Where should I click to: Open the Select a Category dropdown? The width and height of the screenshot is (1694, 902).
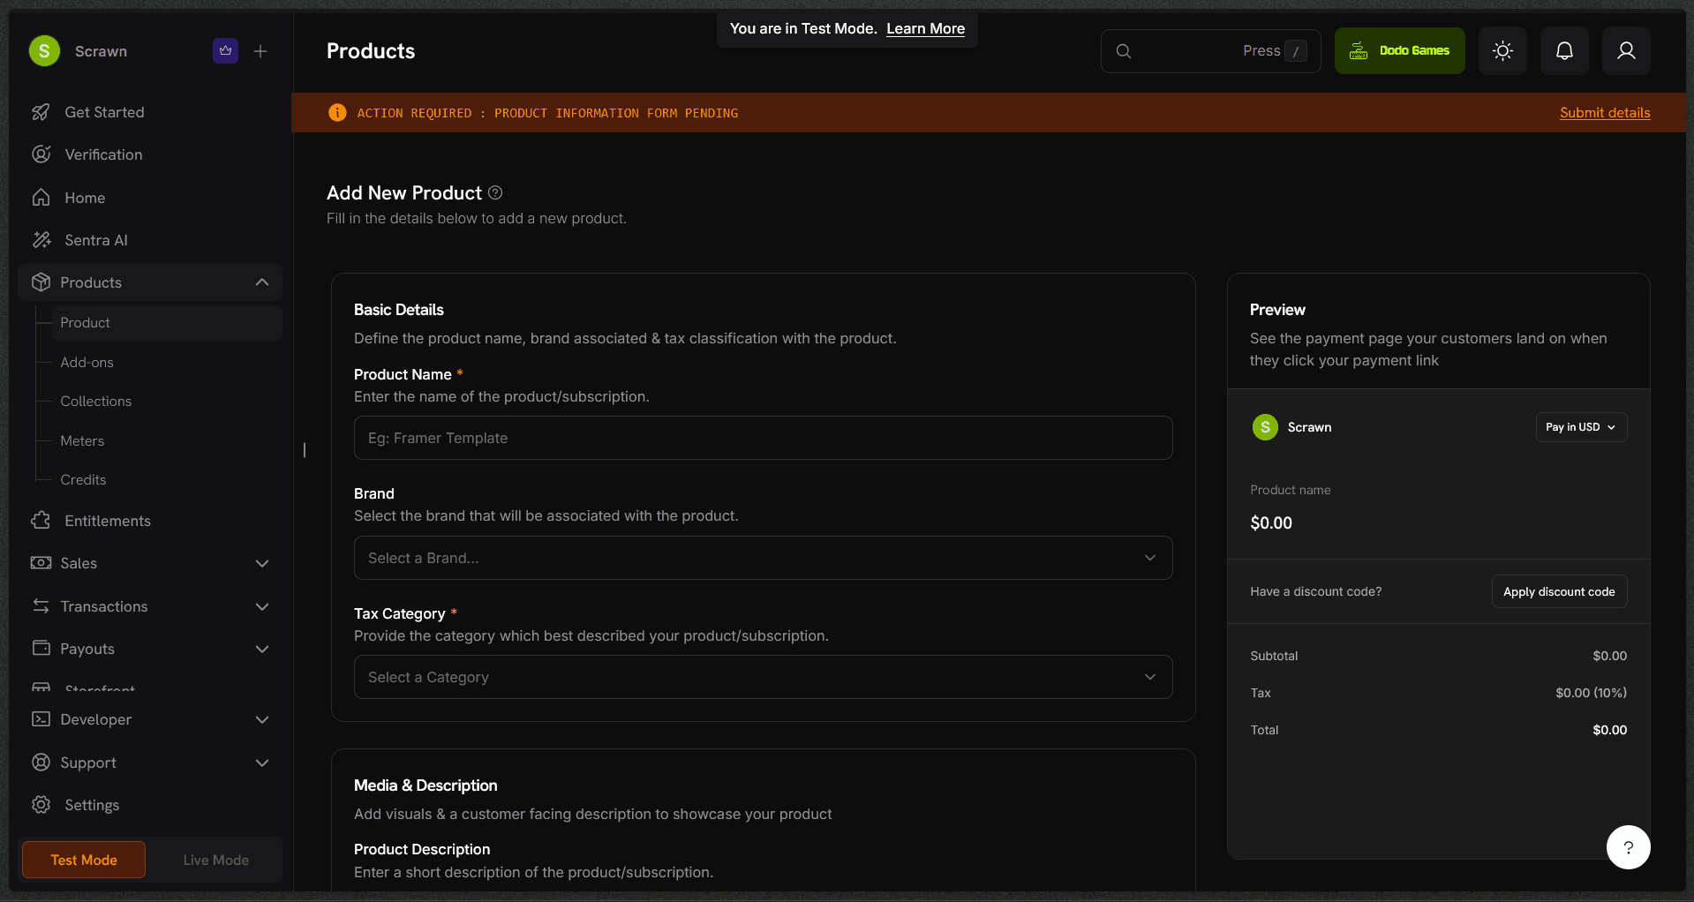point(763,677)
